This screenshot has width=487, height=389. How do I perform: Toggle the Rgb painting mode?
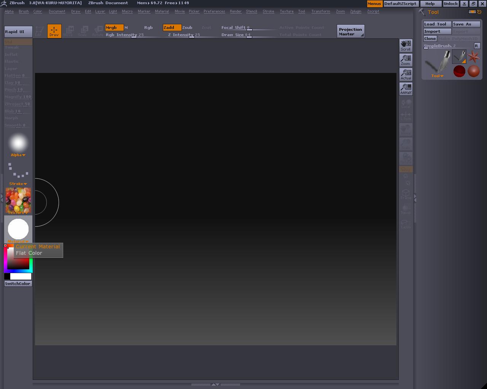(x=148, y=27)
